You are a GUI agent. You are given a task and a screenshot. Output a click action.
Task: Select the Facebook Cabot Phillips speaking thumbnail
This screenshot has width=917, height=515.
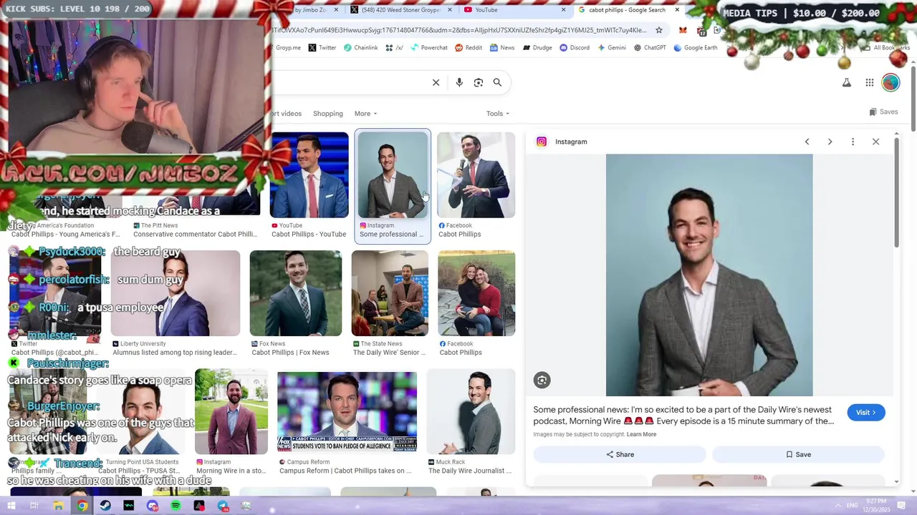point(476,175)
